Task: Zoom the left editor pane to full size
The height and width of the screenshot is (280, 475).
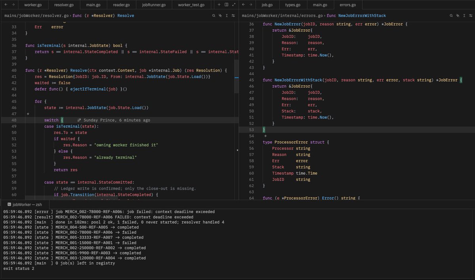Action: click(233, 5)
